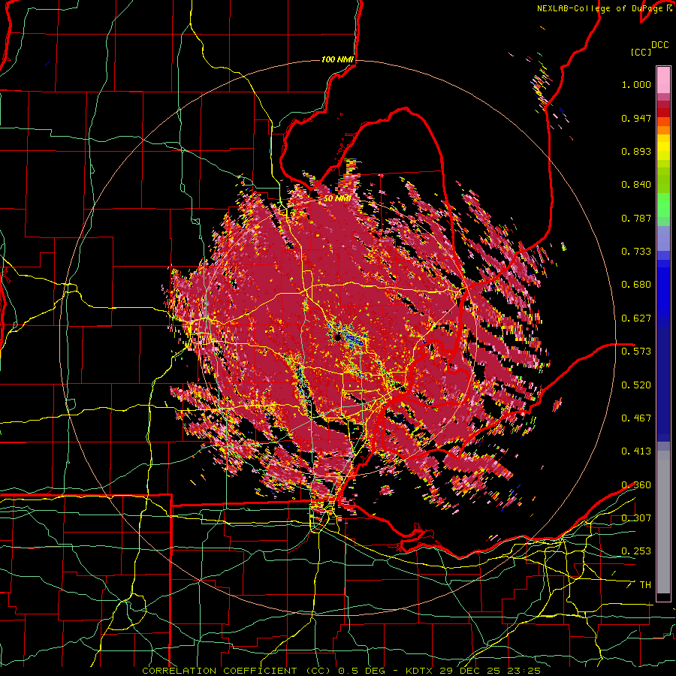Click the 0.787 scale value
676x676 pixels.
(x=636, y=218)
